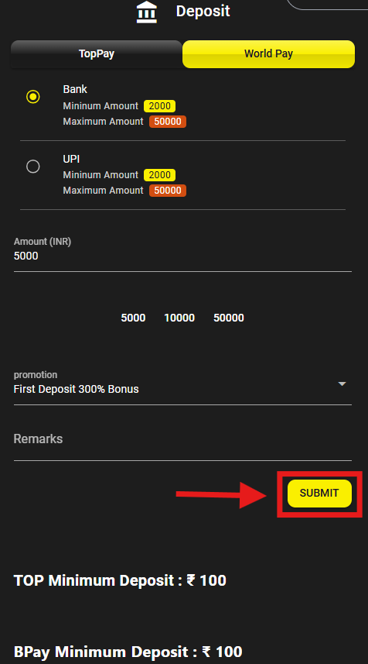Select the UPI radio button
Screen dimensions: 368x664
[33, 167]
